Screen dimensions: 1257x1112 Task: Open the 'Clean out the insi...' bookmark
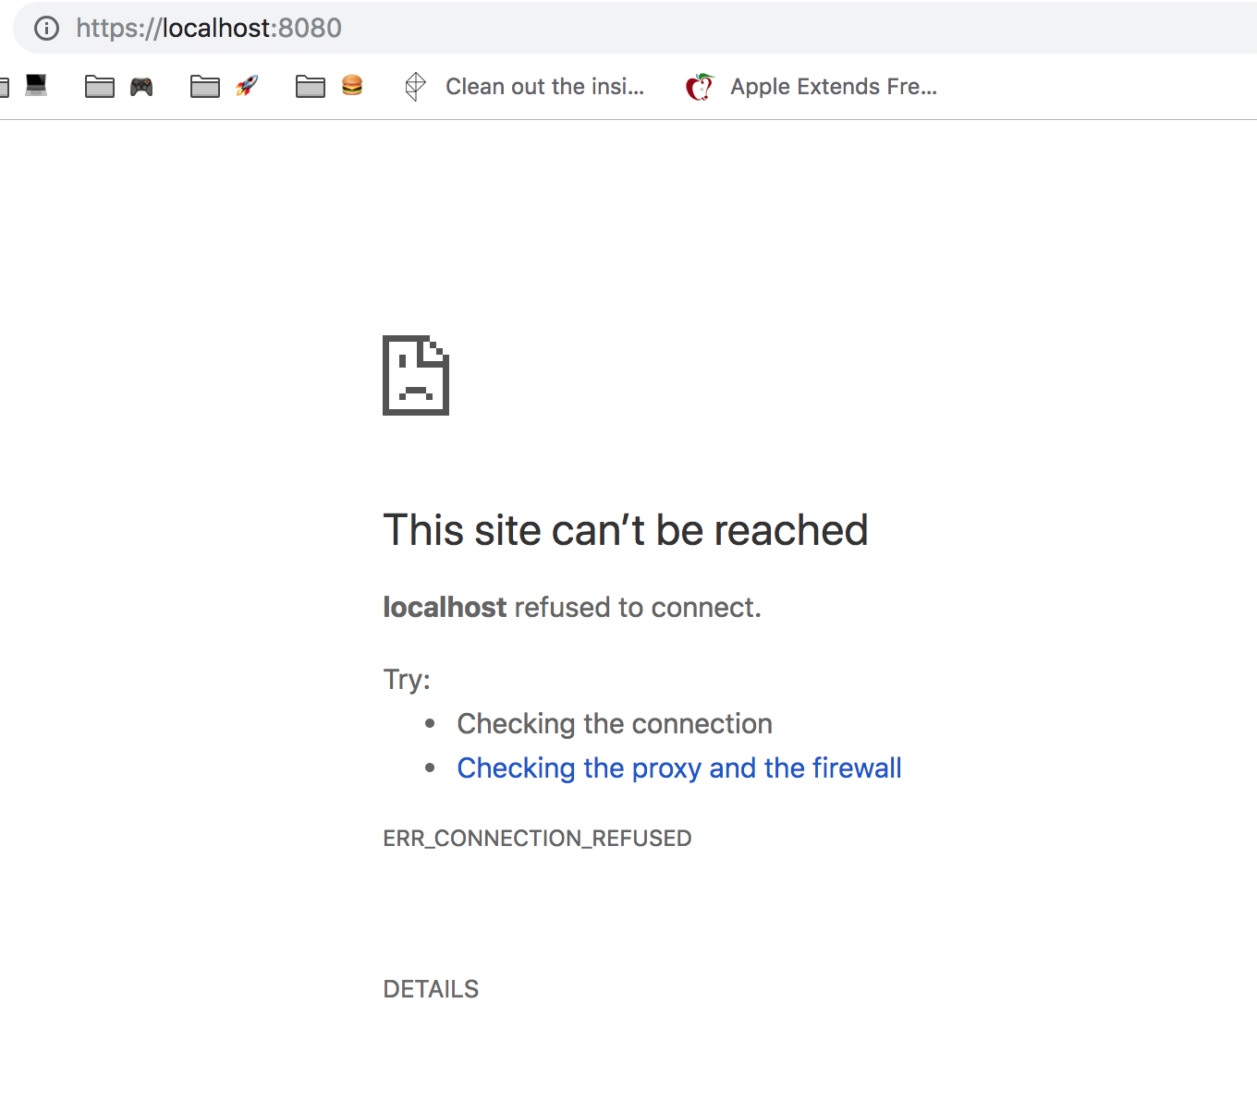click(x=545, y=86)
